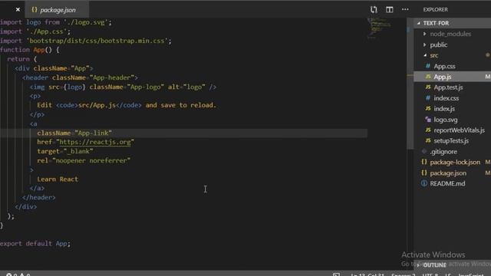Click the div className="App" line
The image size is (491, 276).
click(54, 68)
